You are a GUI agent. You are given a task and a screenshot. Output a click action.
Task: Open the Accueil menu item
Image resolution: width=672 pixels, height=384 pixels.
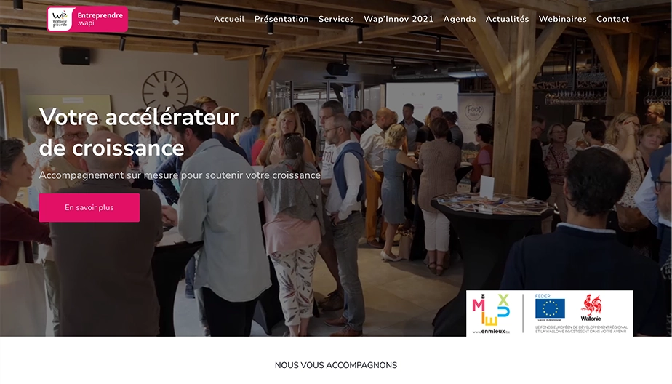[229, 19]
